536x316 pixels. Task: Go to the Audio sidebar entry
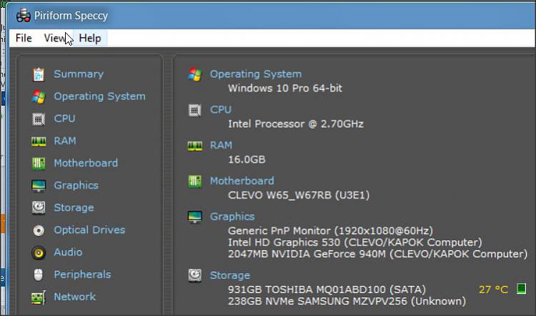68,252
